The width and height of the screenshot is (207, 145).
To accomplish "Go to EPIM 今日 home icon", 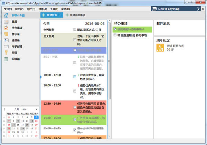I will point(6,15).
